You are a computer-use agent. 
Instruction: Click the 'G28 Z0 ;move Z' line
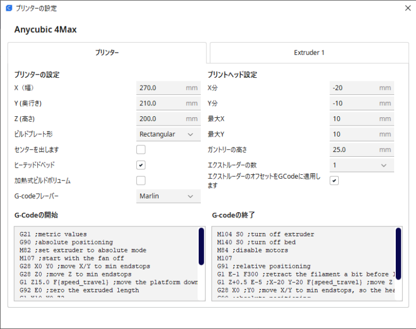click(76, 274)
